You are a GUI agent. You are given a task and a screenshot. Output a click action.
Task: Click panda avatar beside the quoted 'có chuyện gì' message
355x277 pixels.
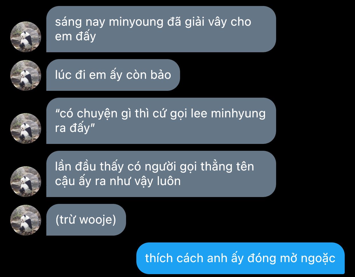tap(26, 129)
